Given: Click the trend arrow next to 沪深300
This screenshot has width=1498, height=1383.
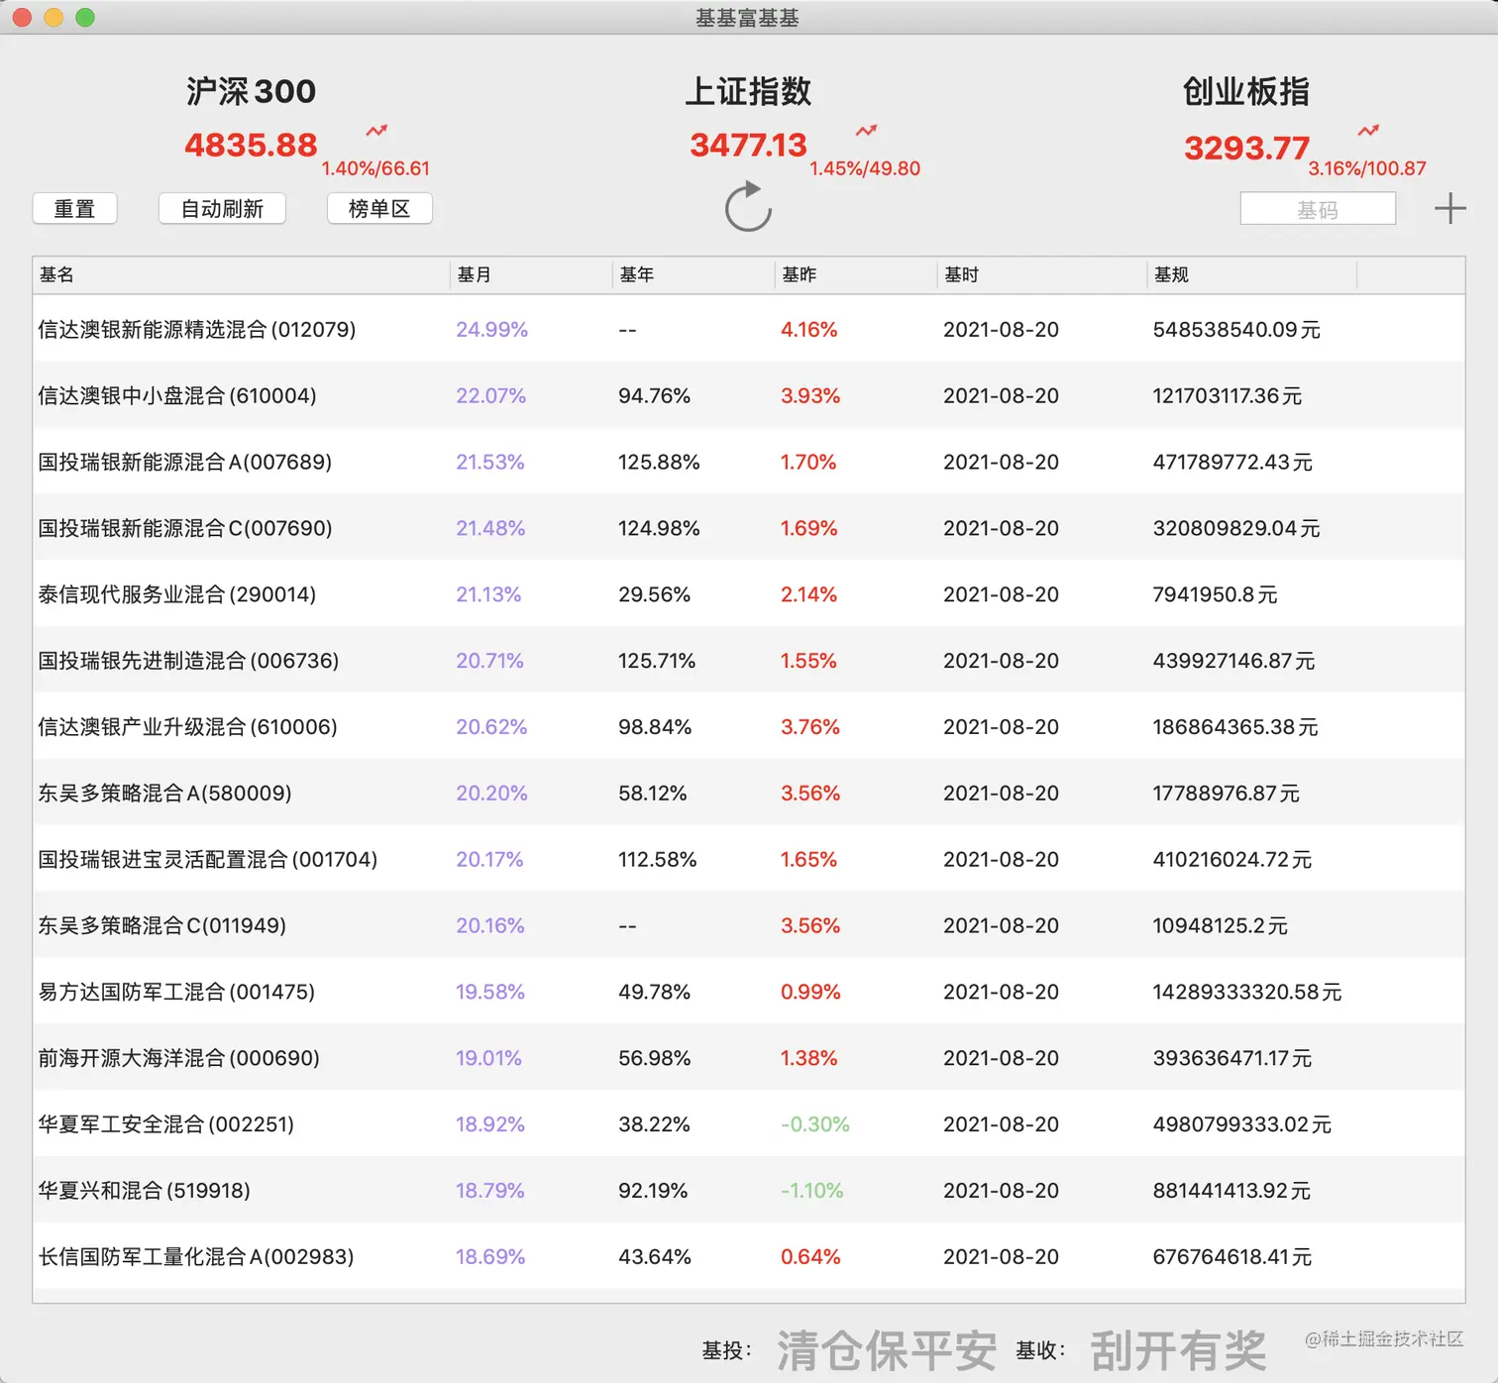Looking at the screenshot, I should [x=374, y=130].
